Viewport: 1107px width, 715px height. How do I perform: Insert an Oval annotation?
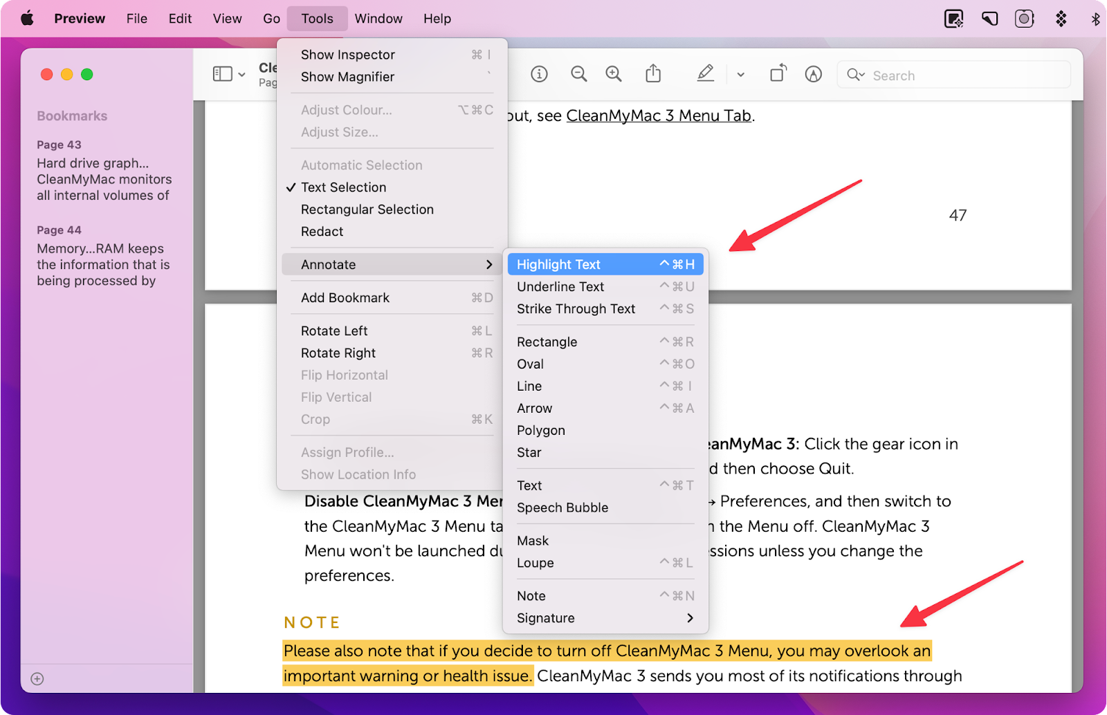605,364
